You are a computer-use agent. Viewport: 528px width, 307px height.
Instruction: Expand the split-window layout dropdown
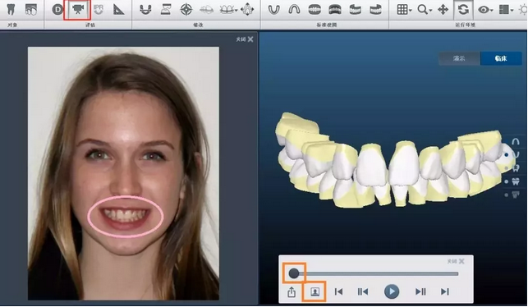(x=506, y=10)
